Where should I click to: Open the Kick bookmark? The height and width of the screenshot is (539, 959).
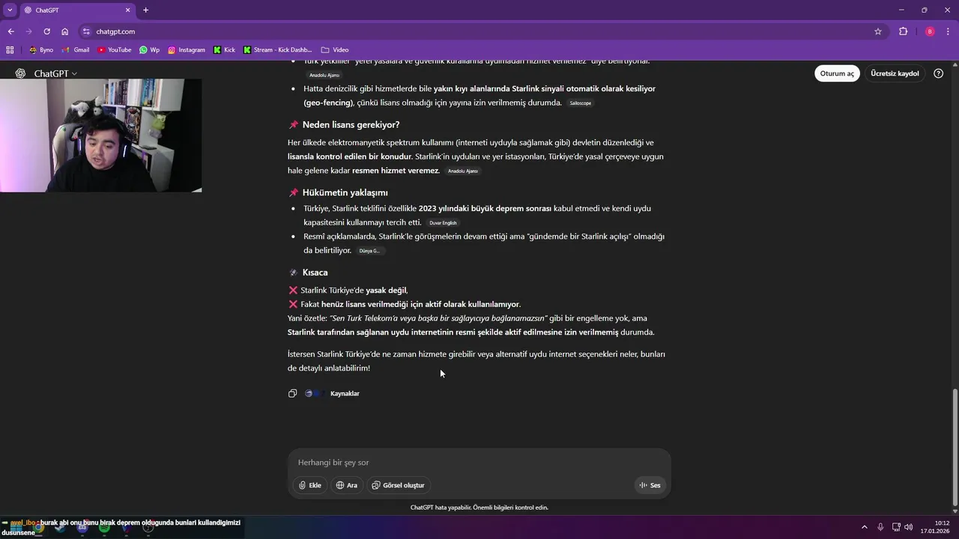pyautogui.click(x=224, y=50)
